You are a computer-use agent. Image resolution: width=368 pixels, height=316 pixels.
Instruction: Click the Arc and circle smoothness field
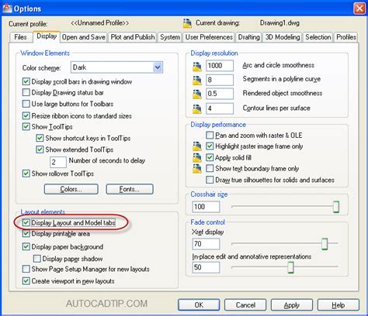click(220, 66)
